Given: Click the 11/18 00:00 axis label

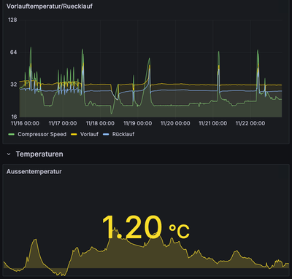Looking at the screenshot, I should [x=100, y=123].
